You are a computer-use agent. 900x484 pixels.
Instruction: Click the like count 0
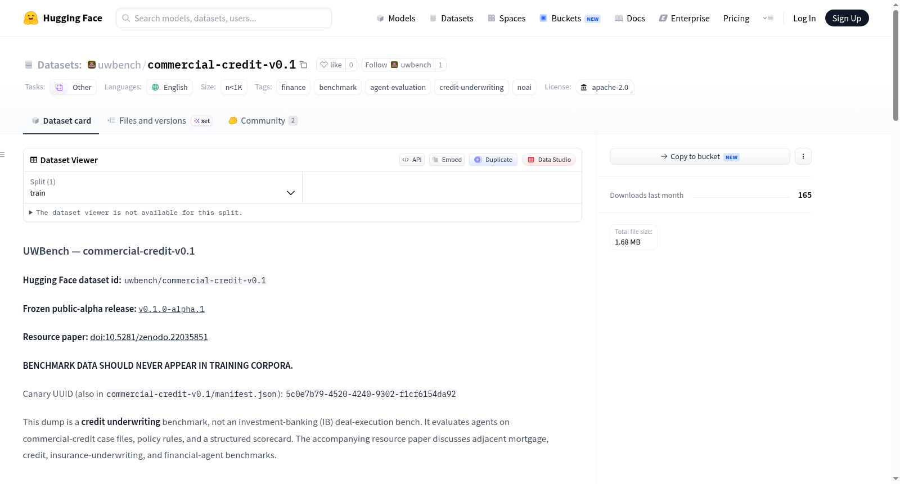click(351, 65)
